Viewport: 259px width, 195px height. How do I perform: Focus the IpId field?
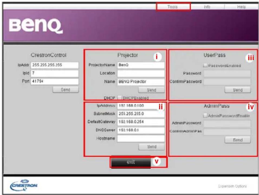[55, 73]
